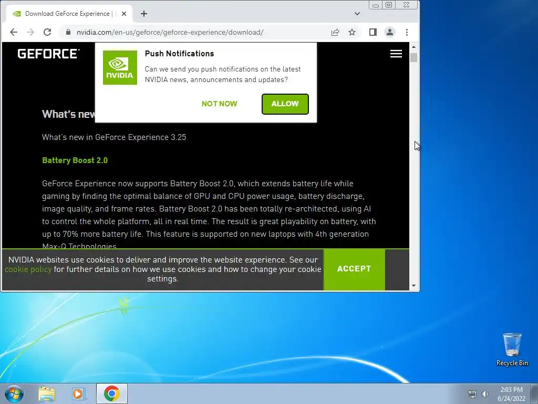Viewport: 538px width, 404px height.
Task: Click the Show desktop strip at the taskbar end
Action: (x=534, y=393)
